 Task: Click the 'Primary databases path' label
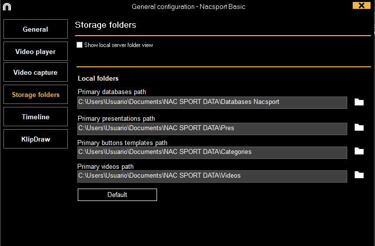tap(111, 92)
